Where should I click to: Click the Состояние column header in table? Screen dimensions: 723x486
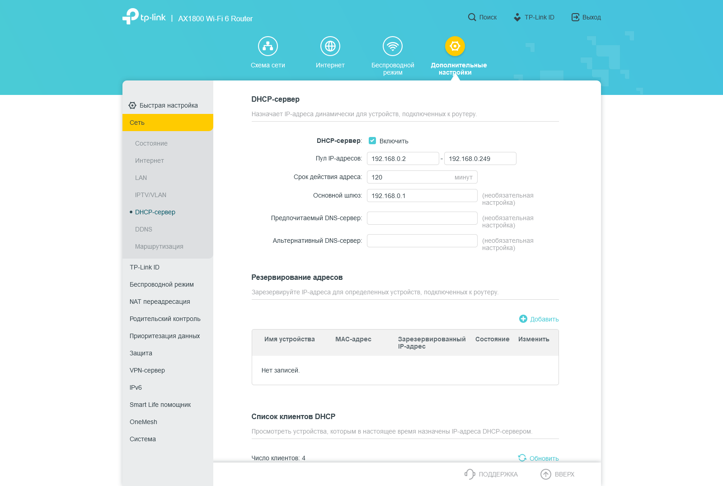coord(493,339)
